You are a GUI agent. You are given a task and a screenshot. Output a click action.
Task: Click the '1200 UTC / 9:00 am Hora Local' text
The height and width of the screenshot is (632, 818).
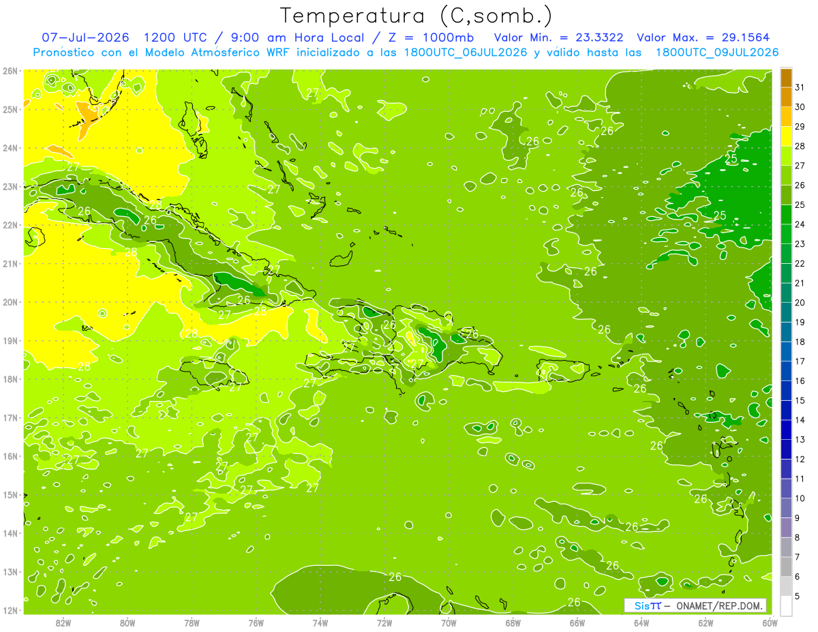[256, 37]
